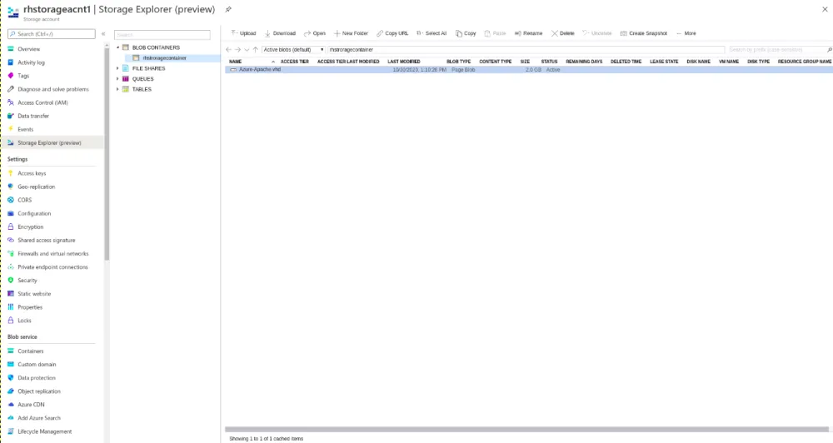Pin the Storage Explorer blade

[228, 9]
